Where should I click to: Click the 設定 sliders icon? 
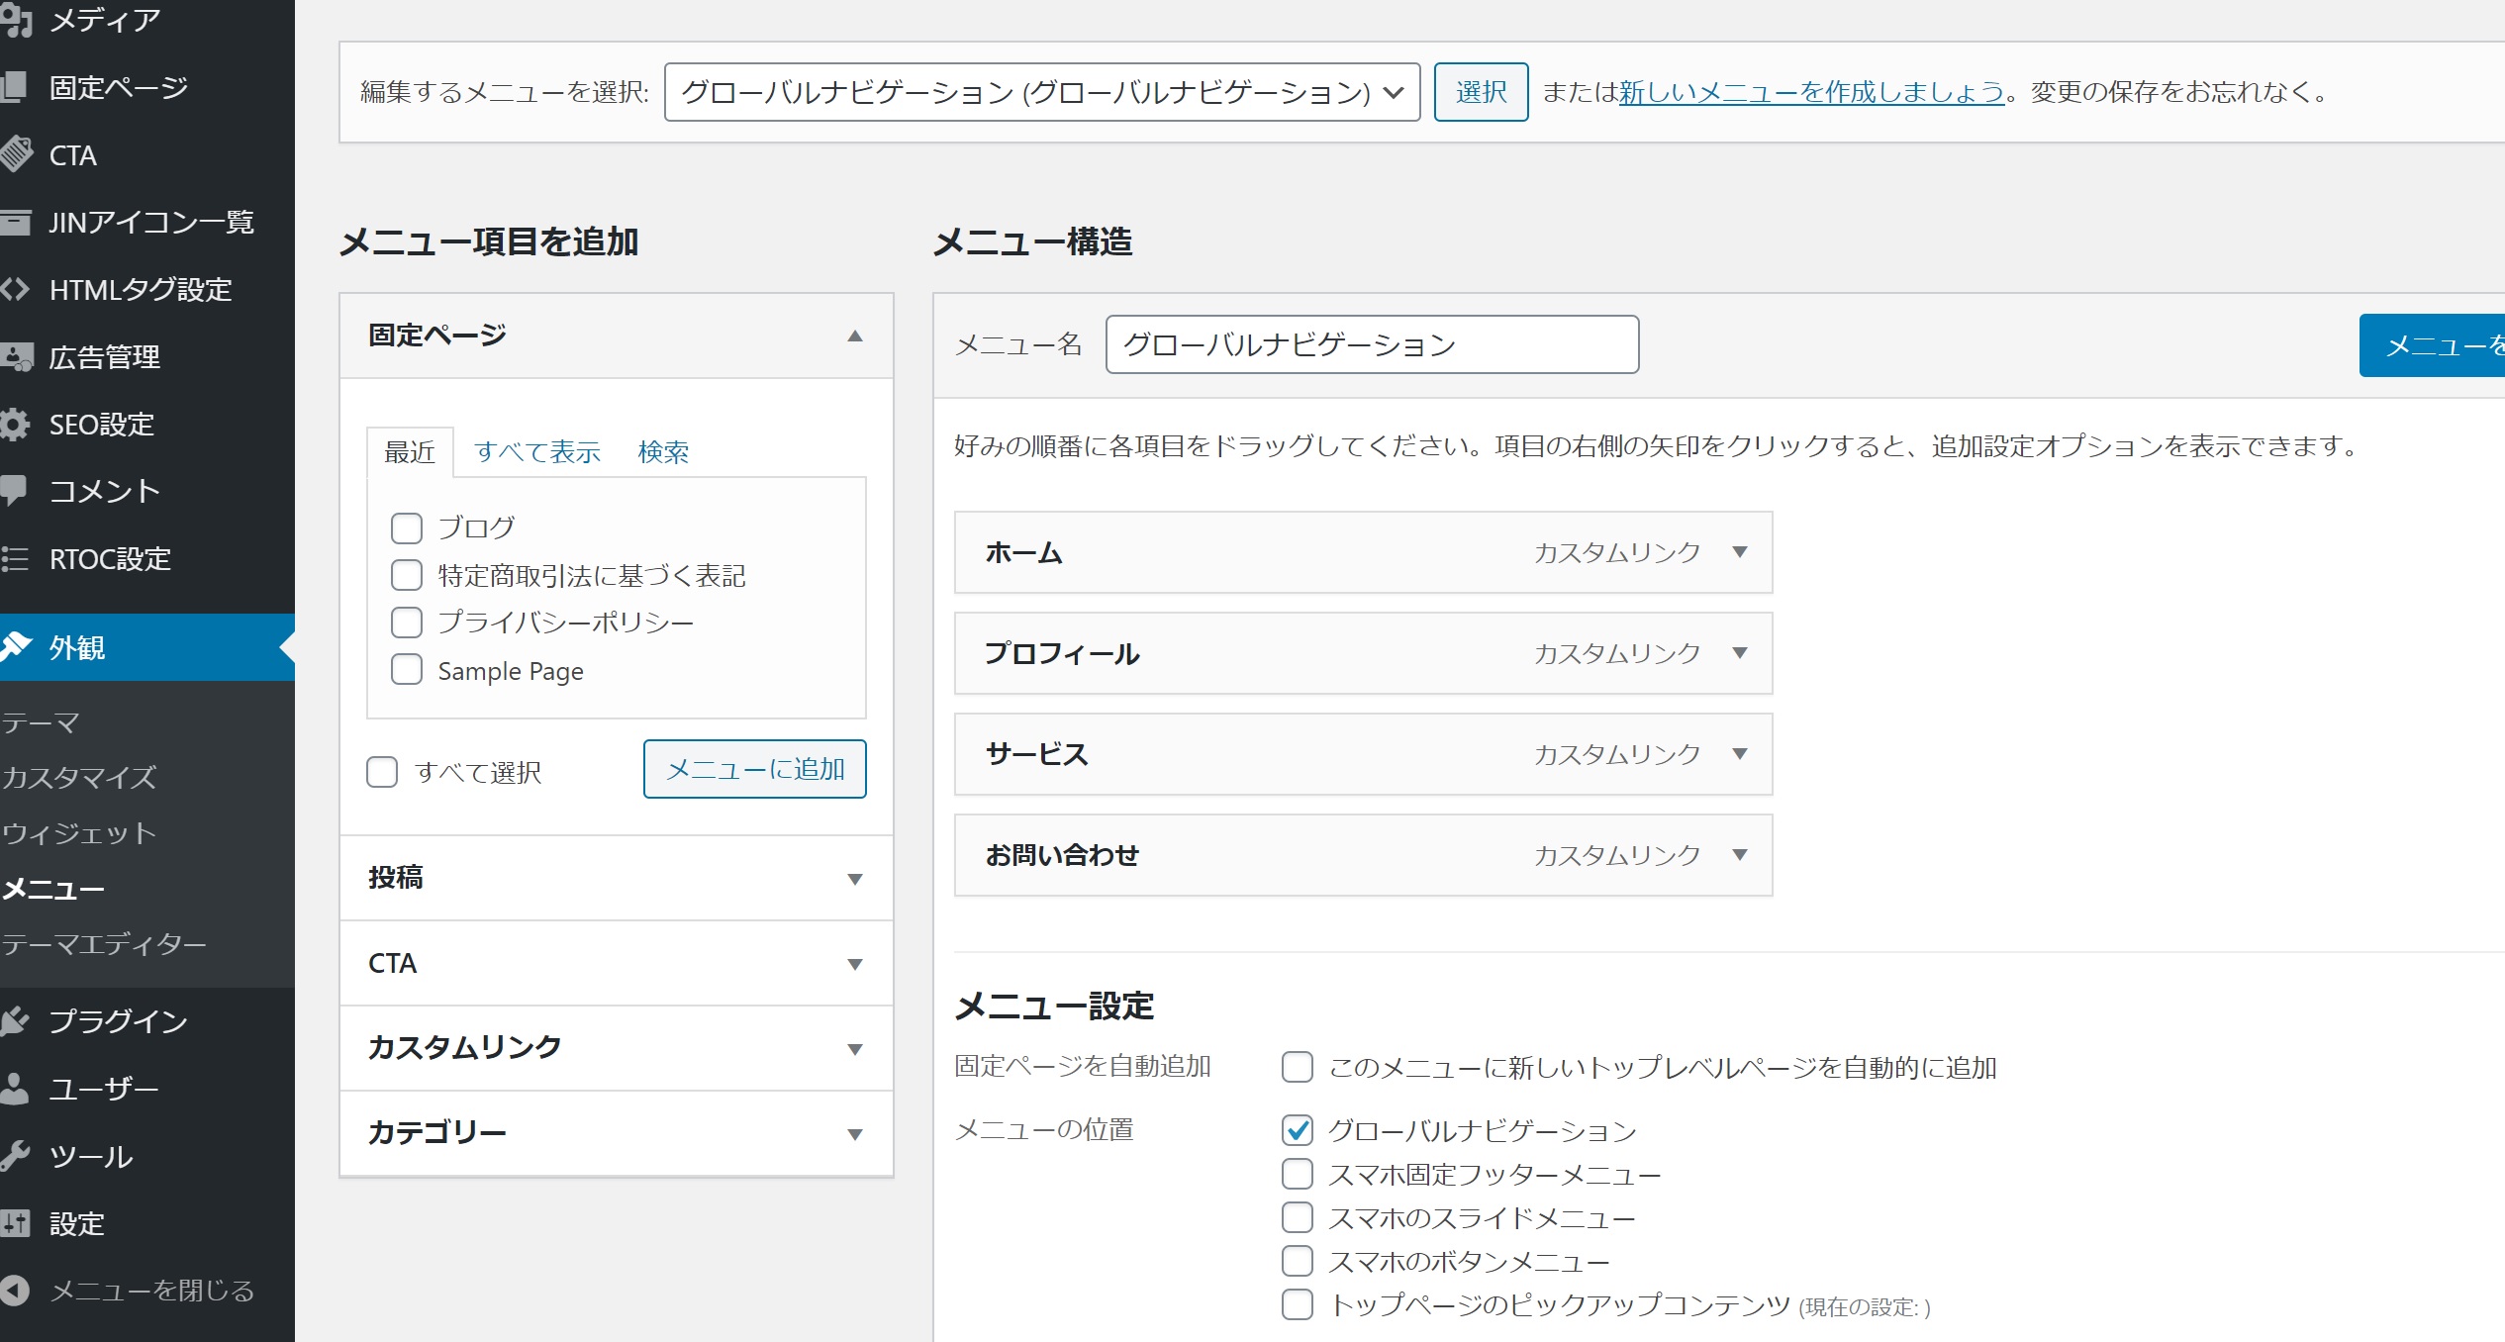[15, 1223]
